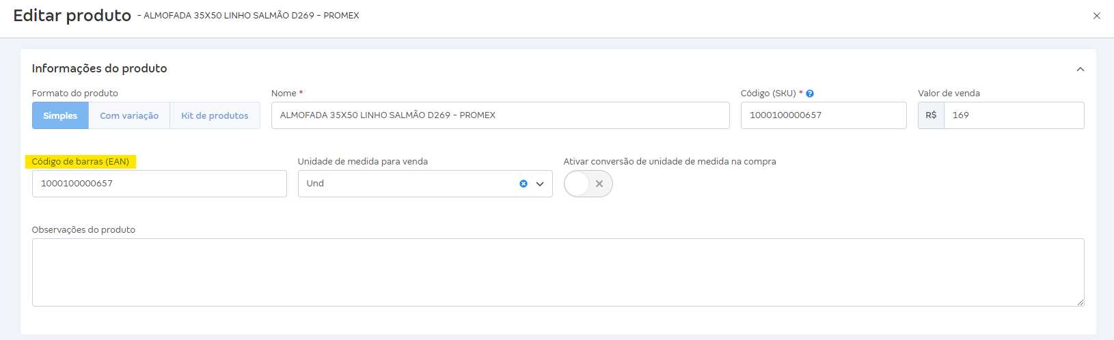Click the Editar produto title
This screenshot has height=340, width=1114.
click(x=72, y=16)
